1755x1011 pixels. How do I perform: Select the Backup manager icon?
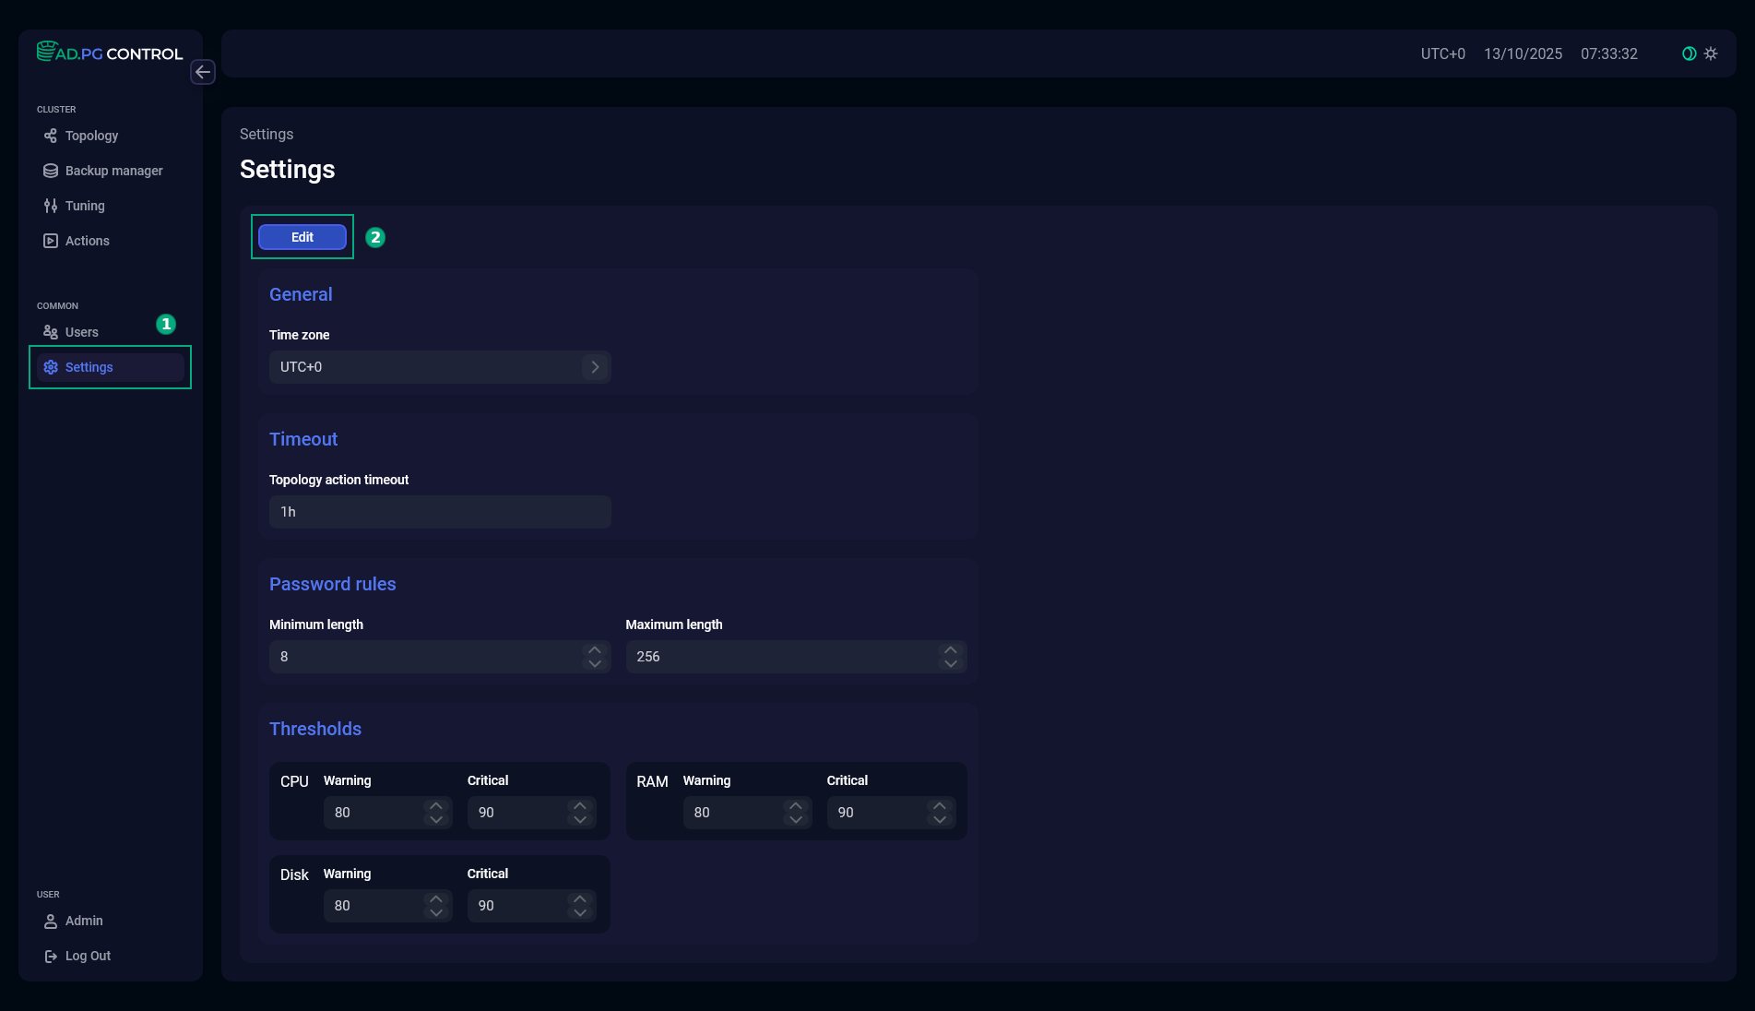(51, 171)
